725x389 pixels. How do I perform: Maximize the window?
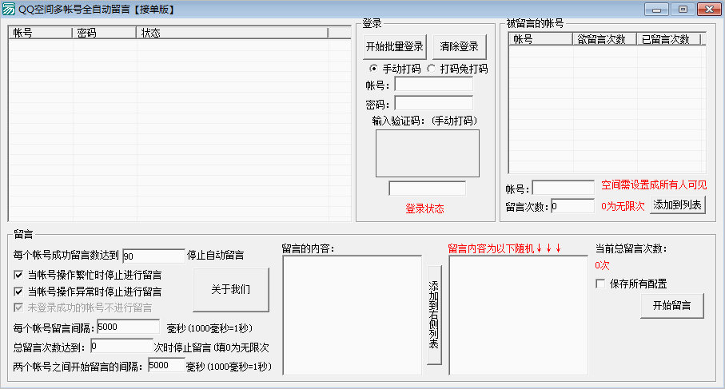pos(683,9)
